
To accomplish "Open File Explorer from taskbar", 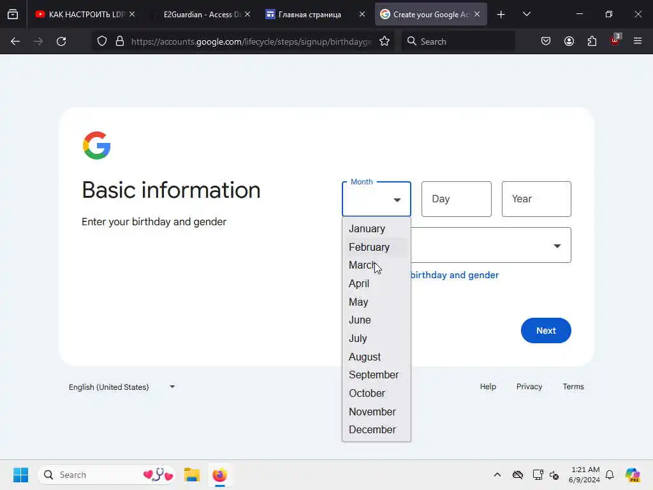I will pyautogui.click(x=192, y=475).
